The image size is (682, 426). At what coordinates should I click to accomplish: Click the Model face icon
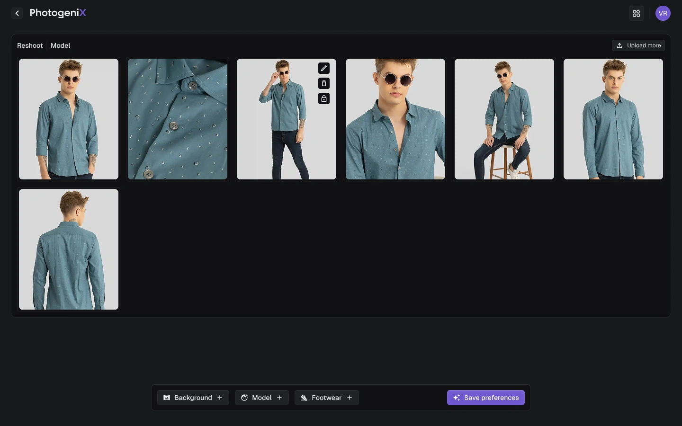244,398
